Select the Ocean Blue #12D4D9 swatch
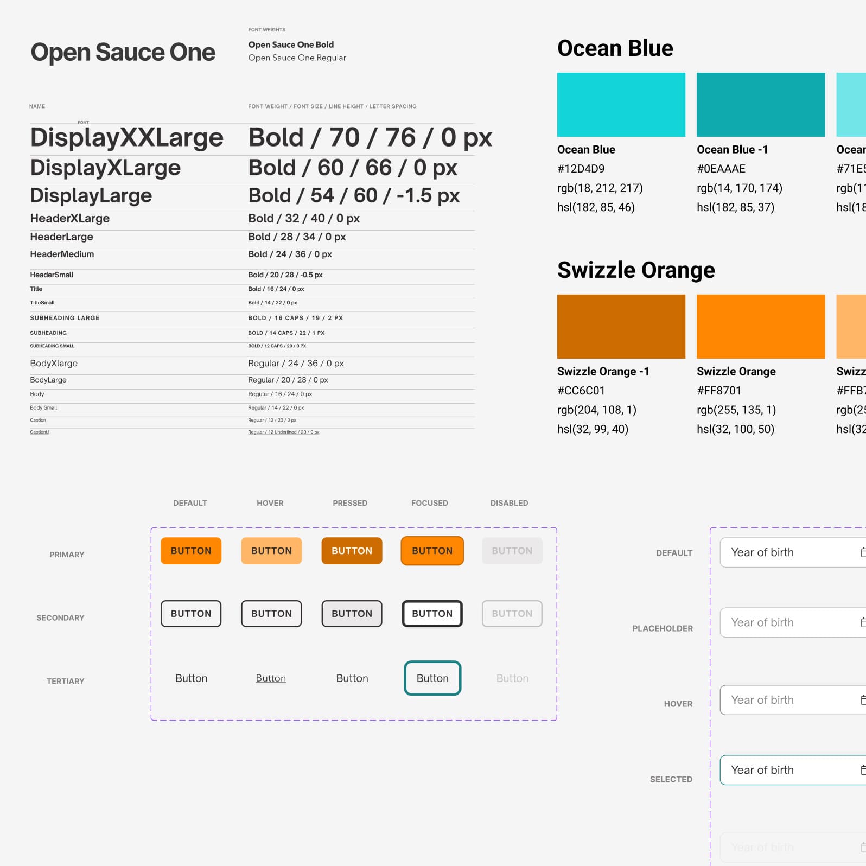Viewport: 866px width, 866px height. click(621, 105)
